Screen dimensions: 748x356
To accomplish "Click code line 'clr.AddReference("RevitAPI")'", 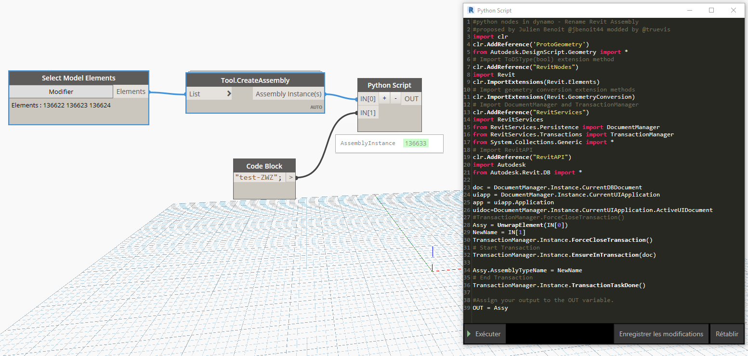I will tap(522, 157).
